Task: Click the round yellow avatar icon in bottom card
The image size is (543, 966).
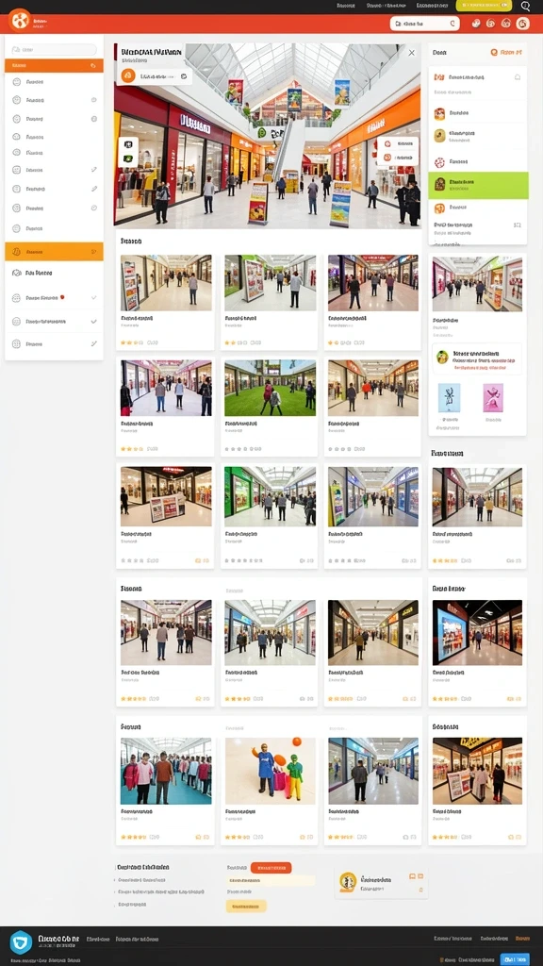Action: [348, 882]
